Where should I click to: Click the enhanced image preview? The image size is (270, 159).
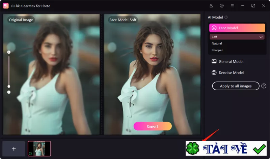[x=152, y=74]
